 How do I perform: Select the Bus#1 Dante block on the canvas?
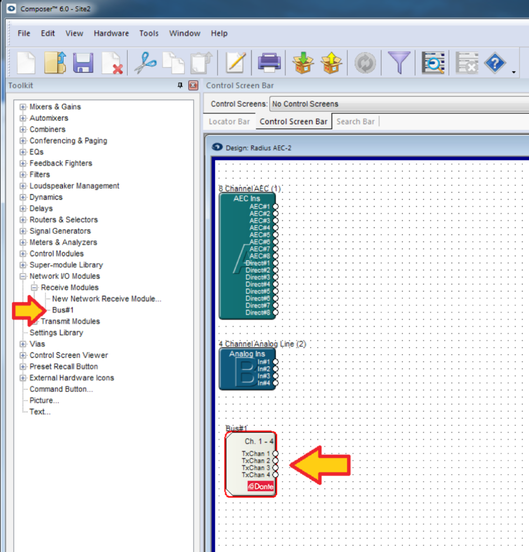coord(250,464)
